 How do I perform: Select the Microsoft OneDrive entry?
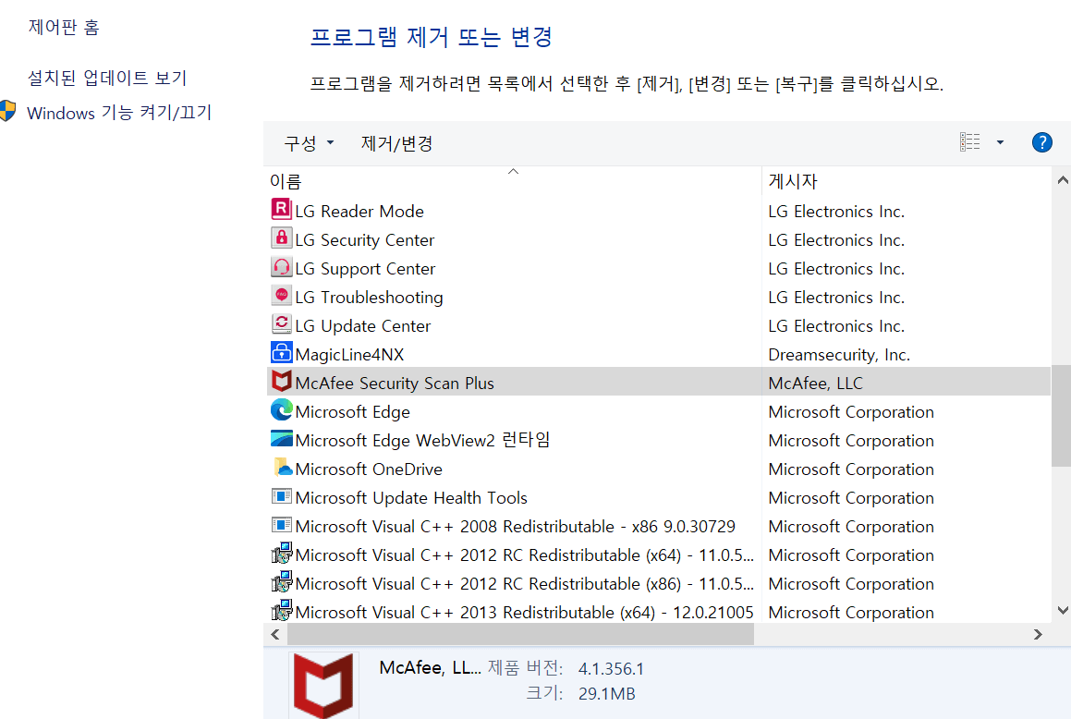tap(659, 469)
